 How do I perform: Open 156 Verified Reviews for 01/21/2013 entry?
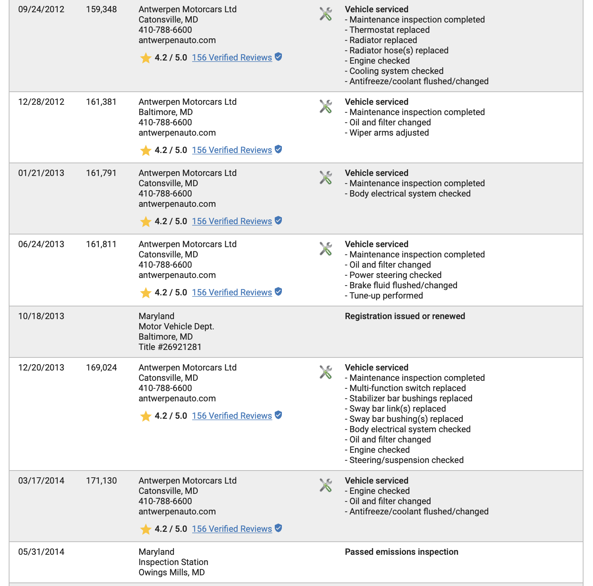[232, 221]
